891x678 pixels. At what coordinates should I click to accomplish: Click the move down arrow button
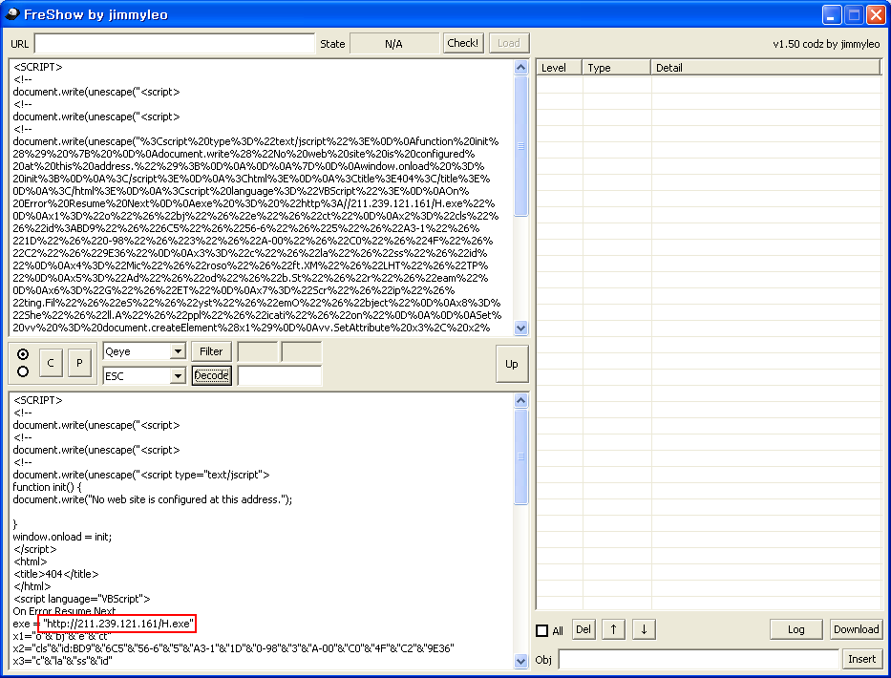coord(644,629)
